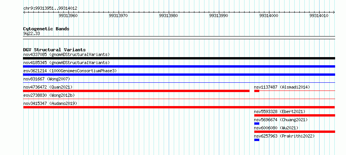
Task: Click the red nsv1137487 variant block
Action: pyautogui.click(x=257, y=91)
